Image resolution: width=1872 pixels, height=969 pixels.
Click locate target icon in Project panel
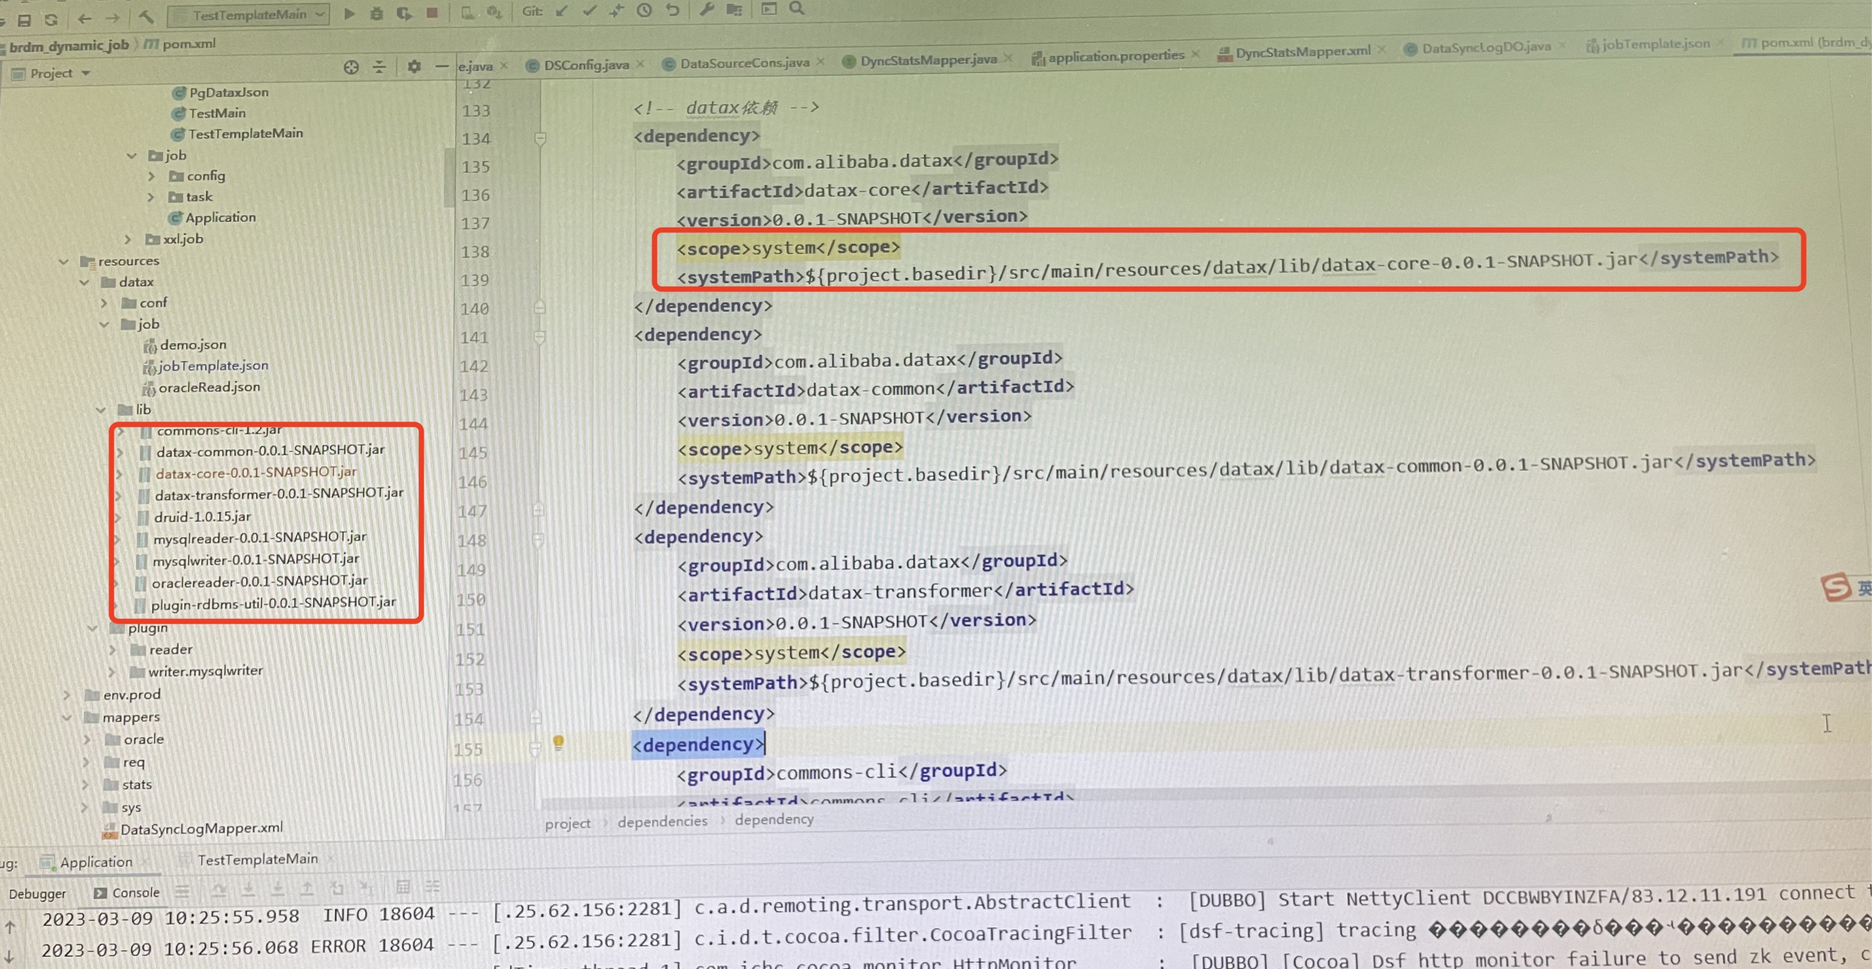[351, 68]
